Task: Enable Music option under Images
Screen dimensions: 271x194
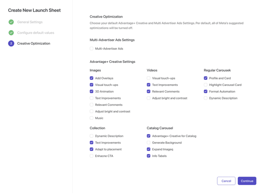Action: tap(91, 118)
